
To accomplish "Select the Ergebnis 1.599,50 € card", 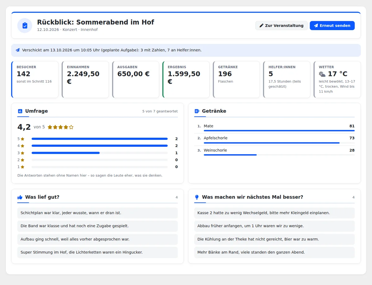I will point(186,80).
